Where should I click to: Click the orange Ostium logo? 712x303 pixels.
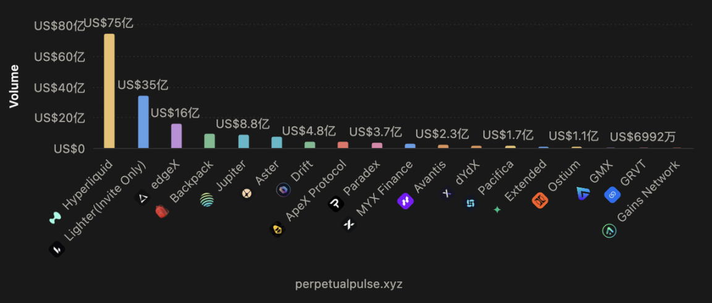[540, 200]
